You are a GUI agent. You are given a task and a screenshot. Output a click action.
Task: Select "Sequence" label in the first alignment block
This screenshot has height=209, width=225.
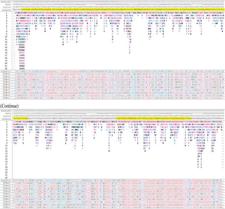[x=6, y=10]
